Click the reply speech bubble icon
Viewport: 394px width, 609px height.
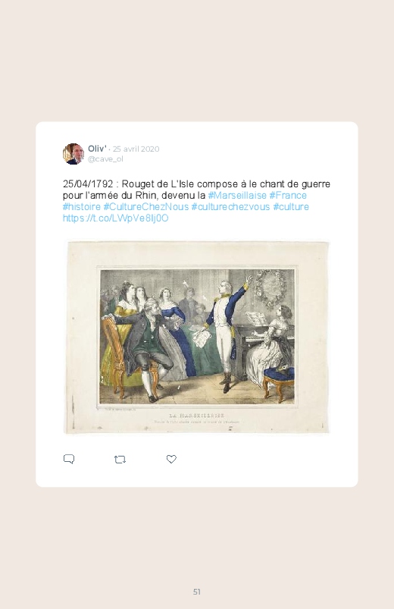coord(69,459)
